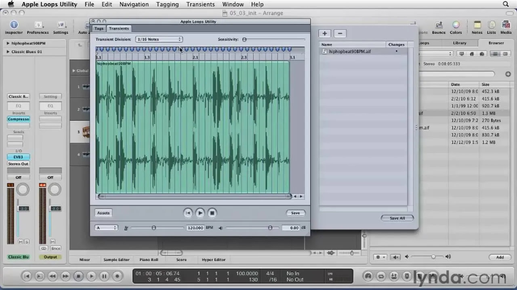The height and width of the screenshot is (290, 517).
Task: Open the Classic B... channel strip setting menu
Action: [x=18, y=96]
